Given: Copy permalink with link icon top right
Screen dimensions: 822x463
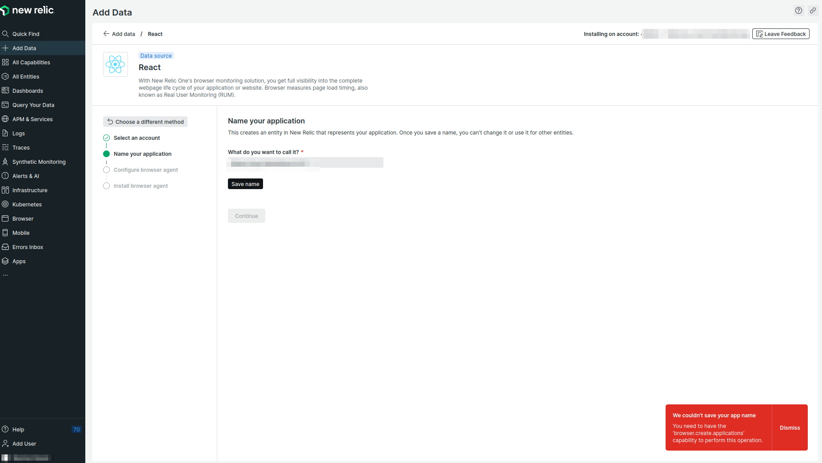Looking at the screenshot, I should [x=813, y=11].
